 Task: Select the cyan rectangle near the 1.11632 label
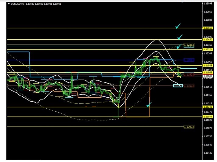pyautogui.click(x=178, y=85)
